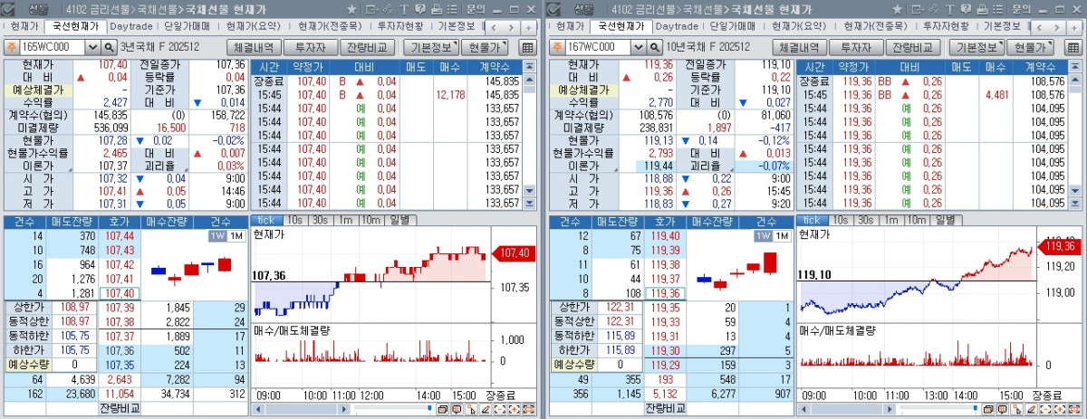Open 투자자현황 tab in right window
The height and width of the screenshot is (419, 1087).
(946, 26)
